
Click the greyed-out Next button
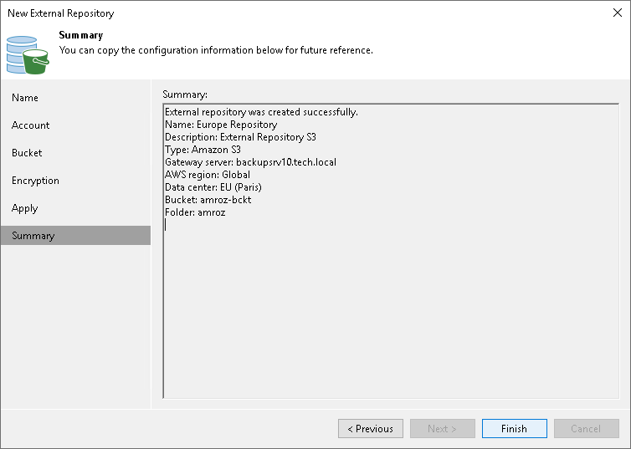tap(443, 429)
